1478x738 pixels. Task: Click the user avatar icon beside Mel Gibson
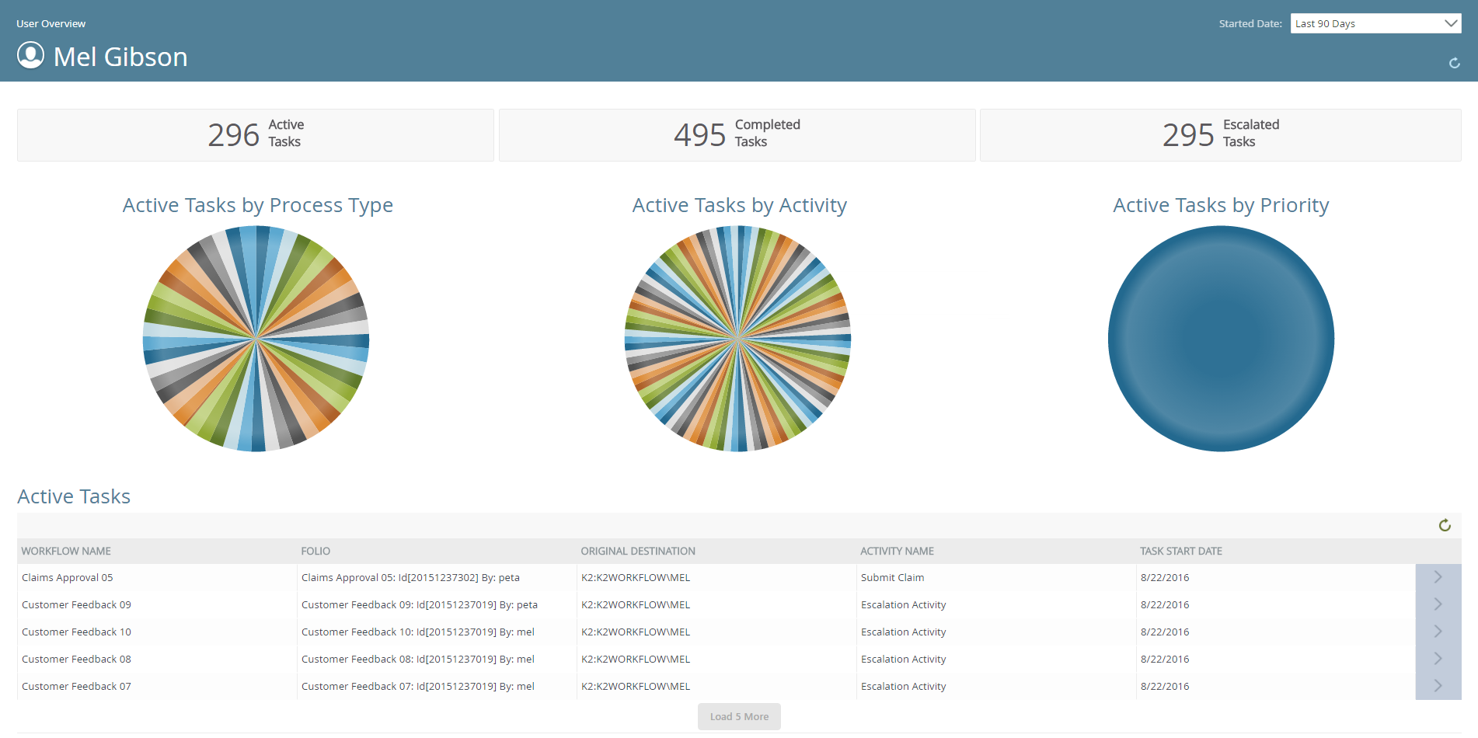pyautogui.click(x=31, y=56)
